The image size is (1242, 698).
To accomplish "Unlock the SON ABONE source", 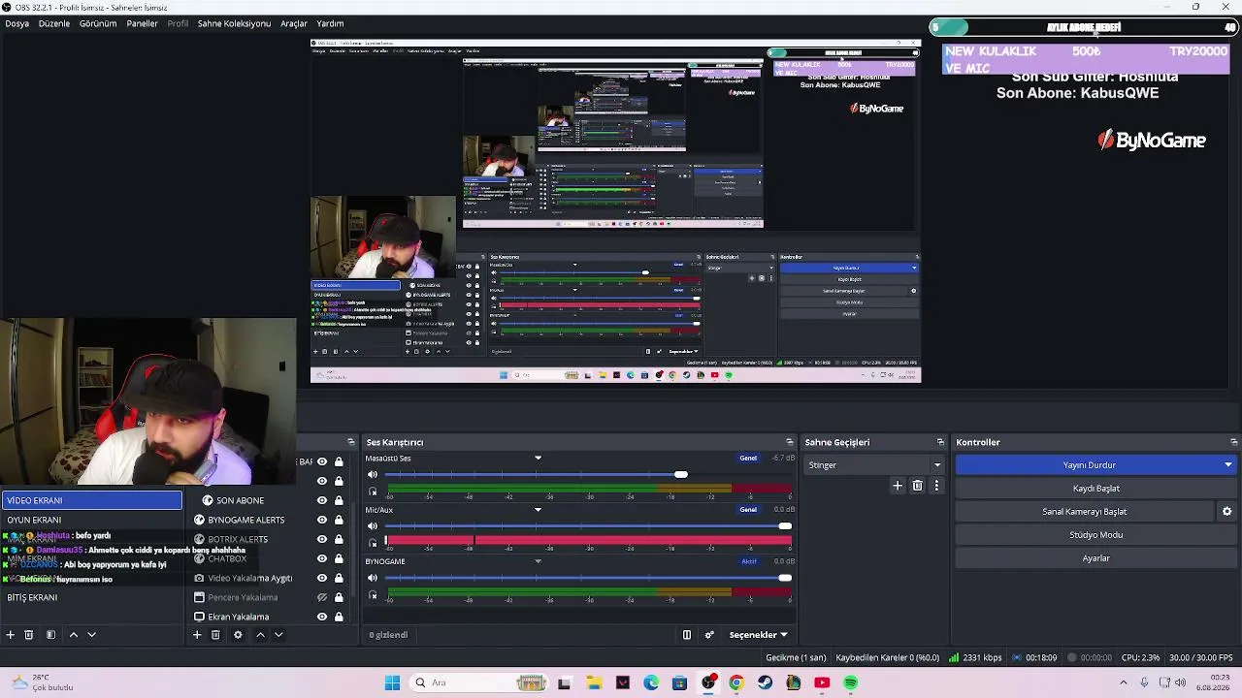I will coord(339,500).
